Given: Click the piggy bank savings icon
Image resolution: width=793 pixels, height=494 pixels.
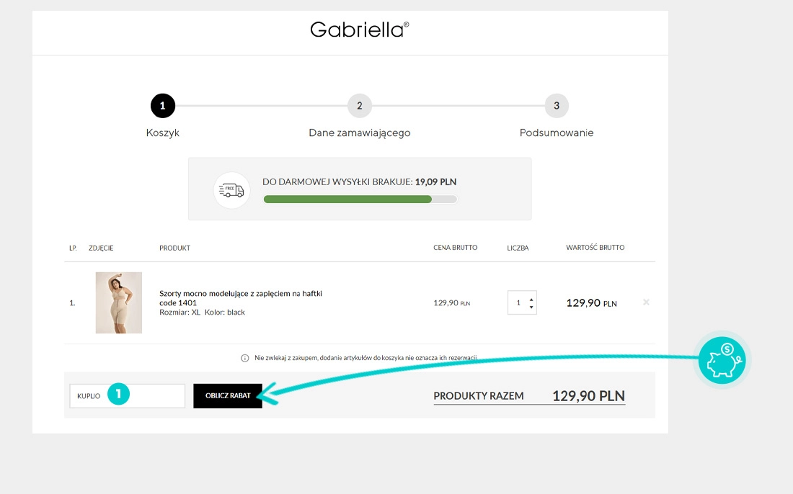Looking at the screenshot, I should point(724,359).
